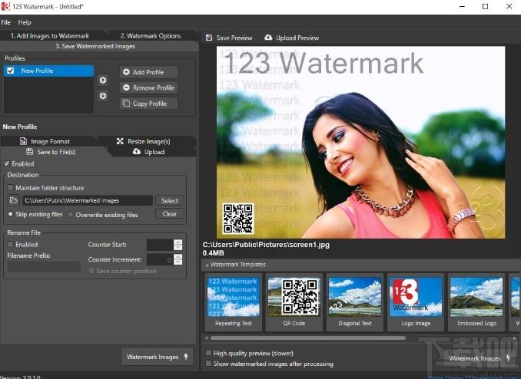Open the Resize Image(s) tab

pos(143,141)
